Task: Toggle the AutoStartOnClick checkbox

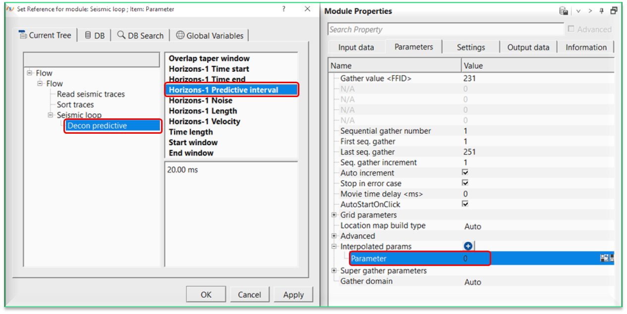Action: point(465,204)
